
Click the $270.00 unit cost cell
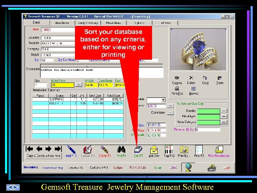click(95, 99)
